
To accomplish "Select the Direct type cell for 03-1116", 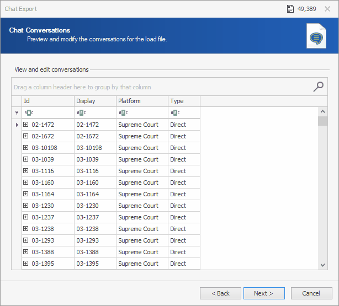I will tap(184, 171).
